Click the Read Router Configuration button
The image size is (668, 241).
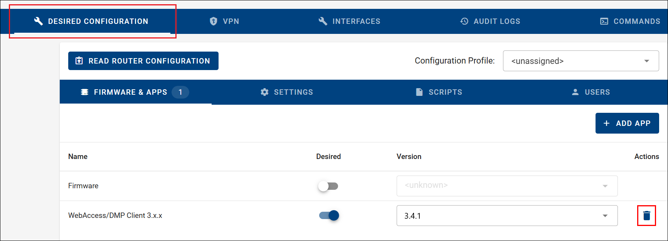pyautogui.click(x=143, y=61)
